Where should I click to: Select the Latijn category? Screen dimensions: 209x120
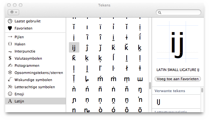point(35,101)
